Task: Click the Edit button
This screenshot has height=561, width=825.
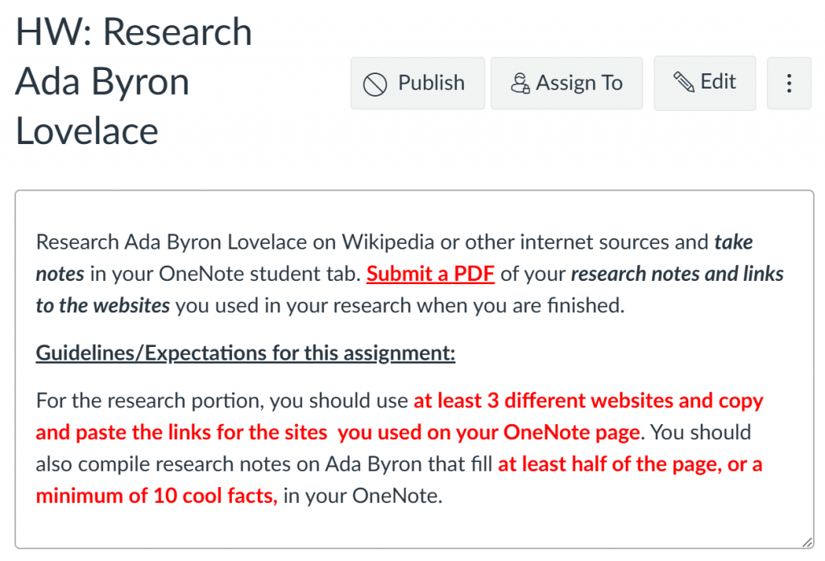Action: 704,83
